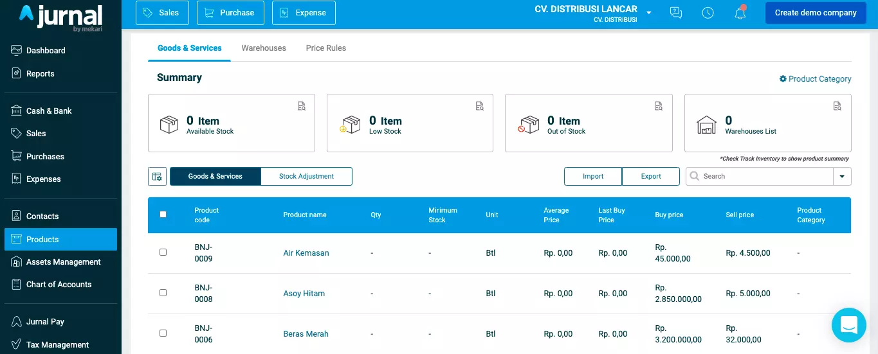Open the chat messages icon in header
Image resolution: width=878 pixels, height=354 pixels.
tap(675, 13)
